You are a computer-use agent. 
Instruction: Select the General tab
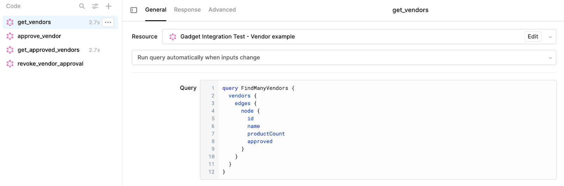tap(156, 10)
